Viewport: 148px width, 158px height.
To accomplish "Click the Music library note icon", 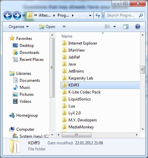I will coord(15,87).
